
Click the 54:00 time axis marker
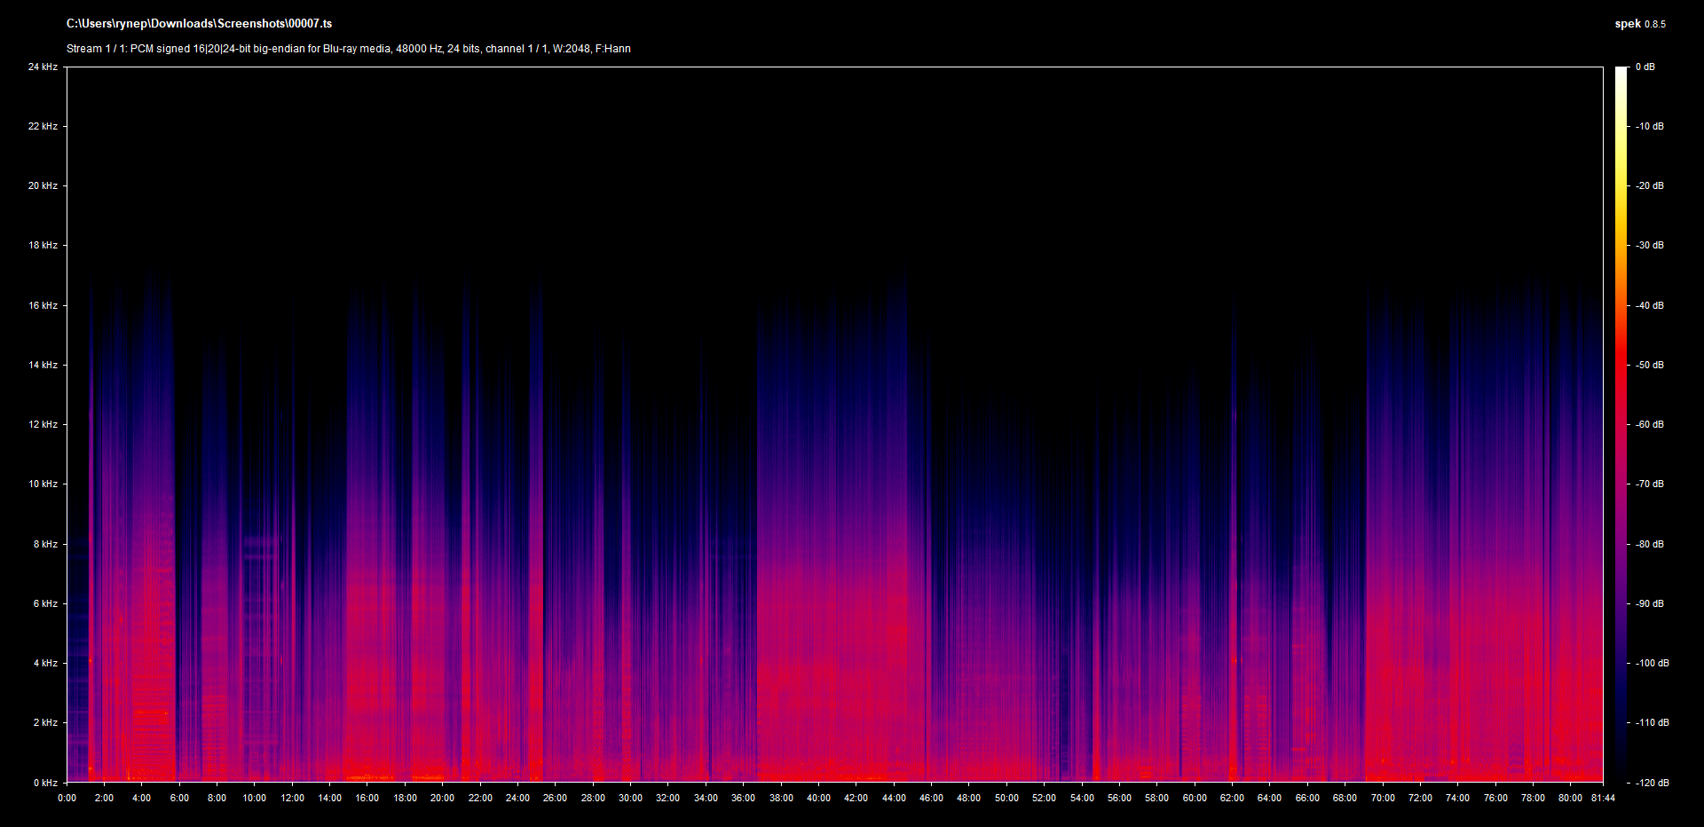[x=1082, y=798]
